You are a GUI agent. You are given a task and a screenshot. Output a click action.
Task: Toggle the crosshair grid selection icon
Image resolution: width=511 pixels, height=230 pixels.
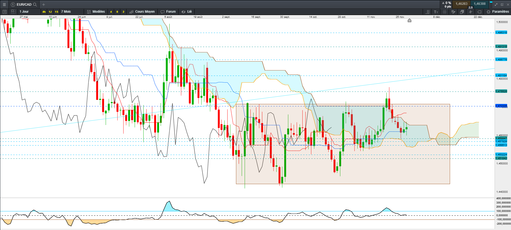tap(445, 12)
